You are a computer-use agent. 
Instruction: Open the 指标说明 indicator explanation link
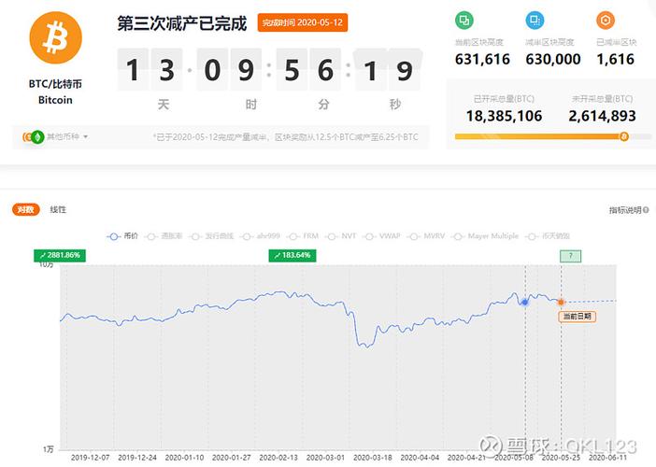coord(623,210)
